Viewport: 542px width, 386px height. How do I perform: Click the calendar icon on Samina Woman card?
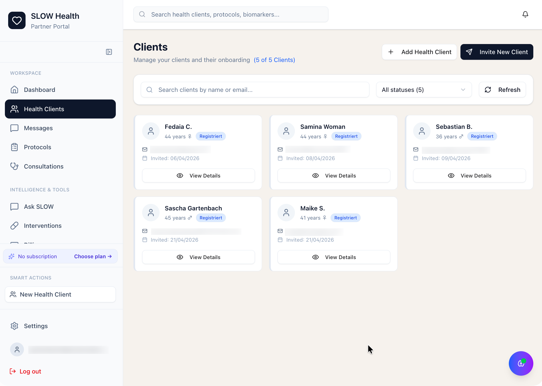point(280,158)
